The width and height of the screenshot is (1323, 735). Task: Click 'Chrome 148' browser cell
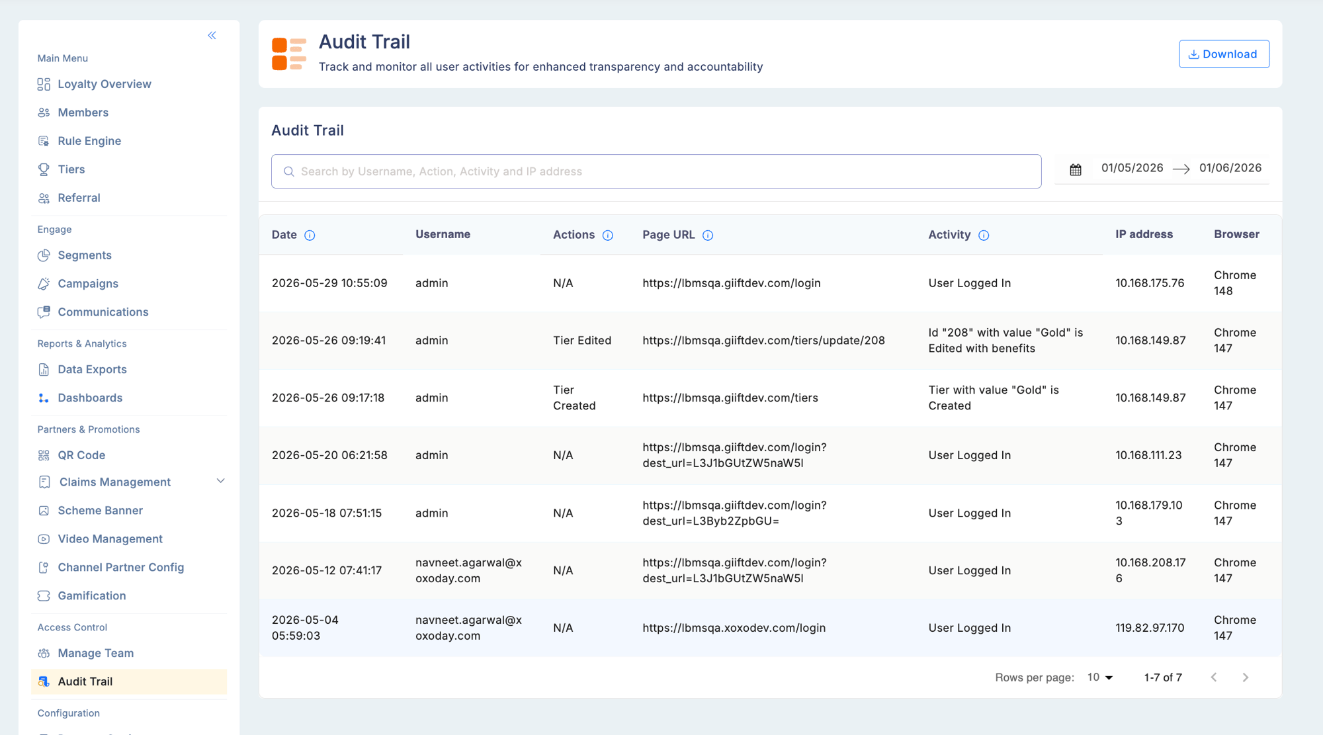1234,283
